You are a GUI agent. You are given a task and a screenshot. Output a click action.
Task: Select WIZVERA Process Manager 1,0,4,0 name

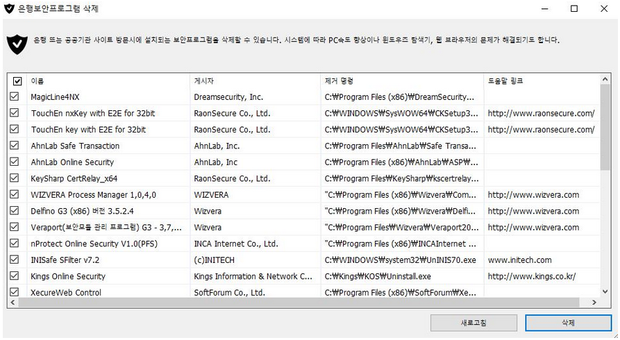point(93,195)
